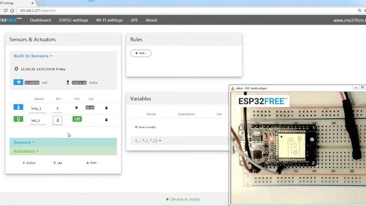This screenshot has height=206, width=366.
Task: Click the ESP32FREE logo in navbar
Action: click(11, 20)
